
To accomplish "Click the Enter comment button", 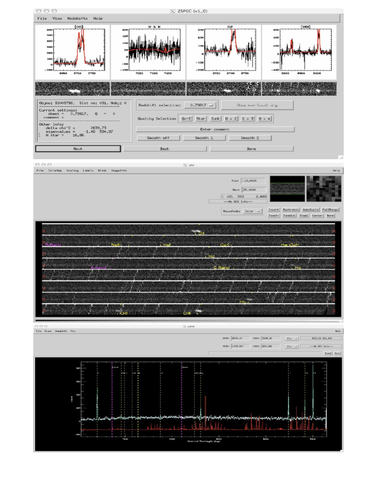I will [215, 129].
